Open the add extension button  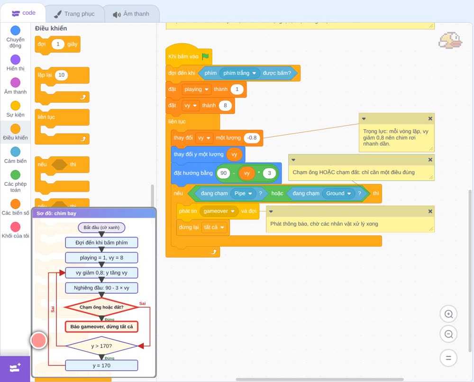(15, 368)
